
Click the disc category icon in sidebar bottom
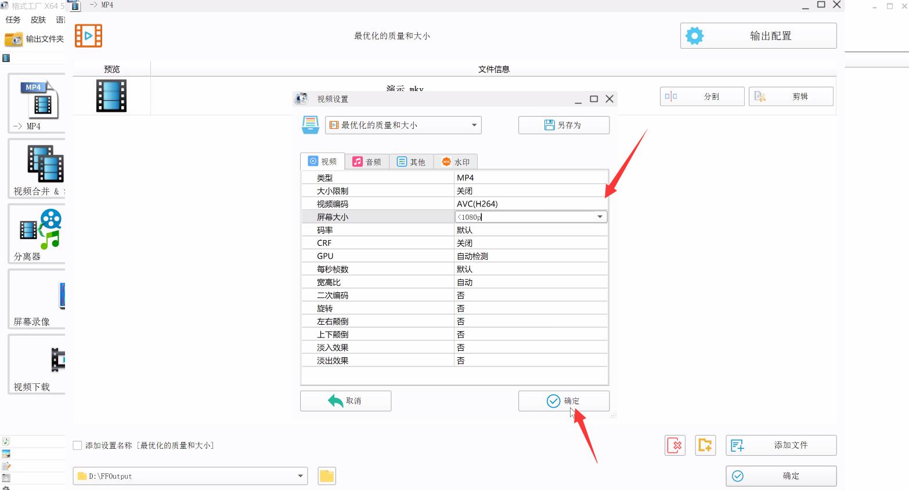[6, 478]
